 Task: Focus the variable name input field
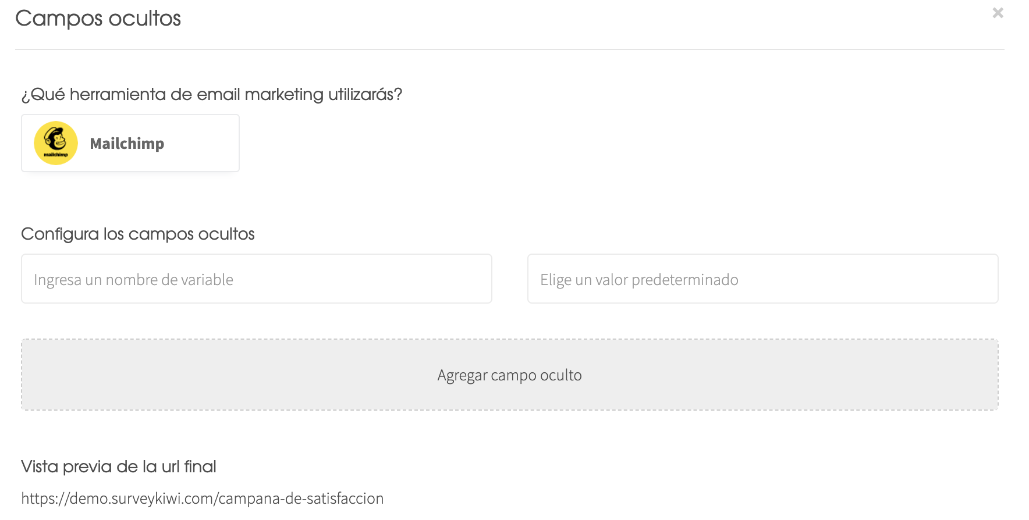[x=257, y=279]
